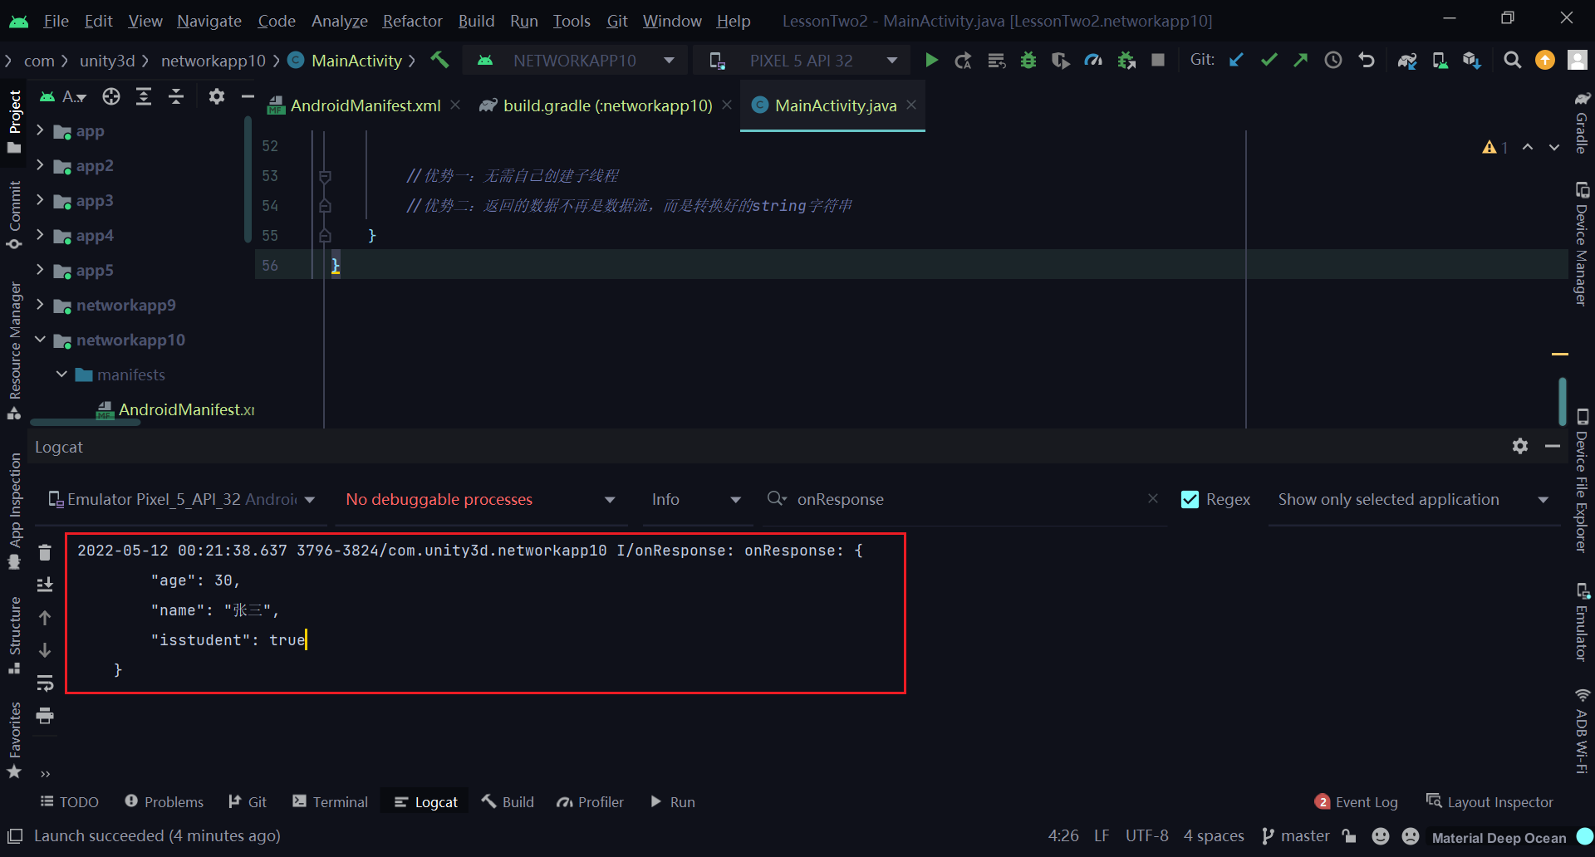Open Show only selected application dropdown
This screenshot has width=1595, height=857.
click(1413, 499)
